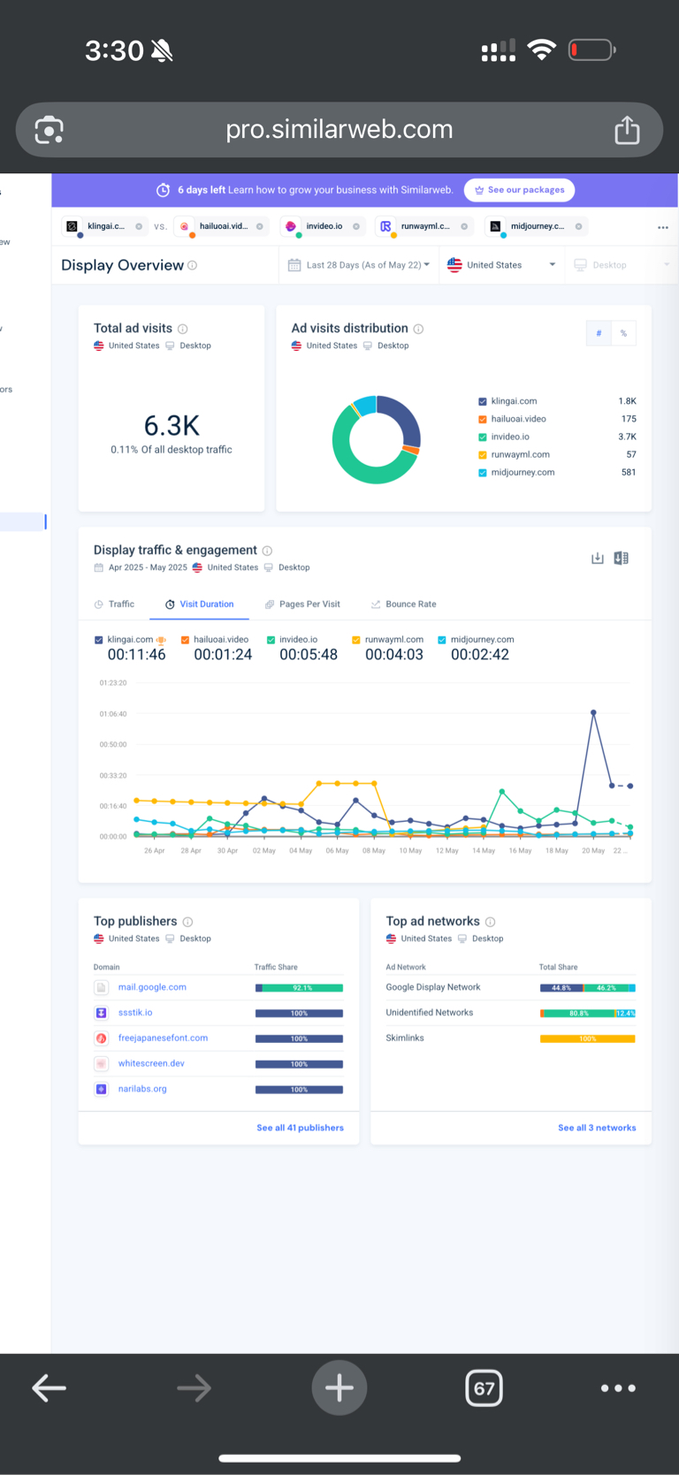Select the Bounce Rate tab
Image resolution: width=679 pixels, height=1475 pixels.
[403, 604]
